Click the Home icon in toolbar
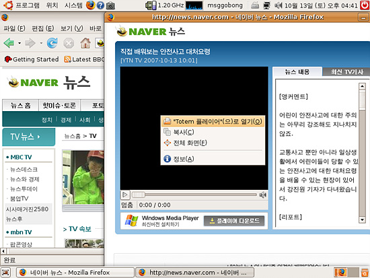Viewport: 370px width, 278px height. (85, 43)
